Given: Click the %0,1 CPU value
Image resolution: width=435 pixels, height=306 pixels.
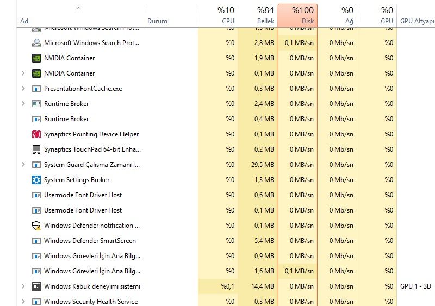Looking at the screenshot, I should [x=227, y=286].
